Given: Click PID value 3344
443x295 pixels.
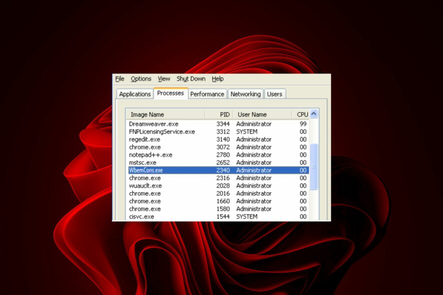Looking at the screenshot, I should 223,124.
